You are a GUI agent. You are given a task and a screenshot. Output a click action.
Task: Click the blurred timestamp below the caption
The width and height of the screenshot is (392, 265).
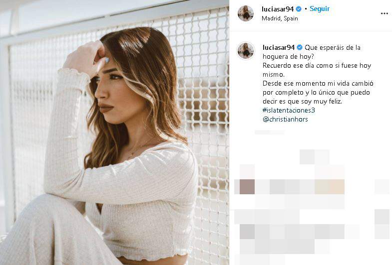click(270, 132)
